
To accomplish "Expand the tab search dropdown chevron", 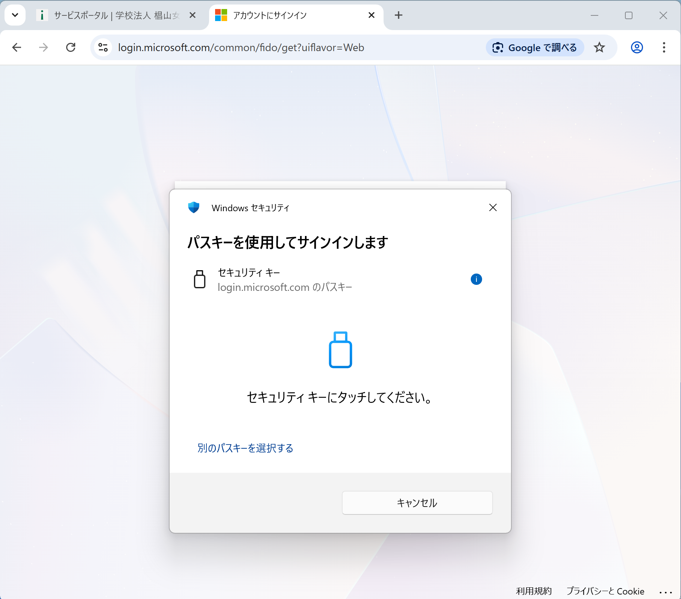I will [x=15, y=15].
